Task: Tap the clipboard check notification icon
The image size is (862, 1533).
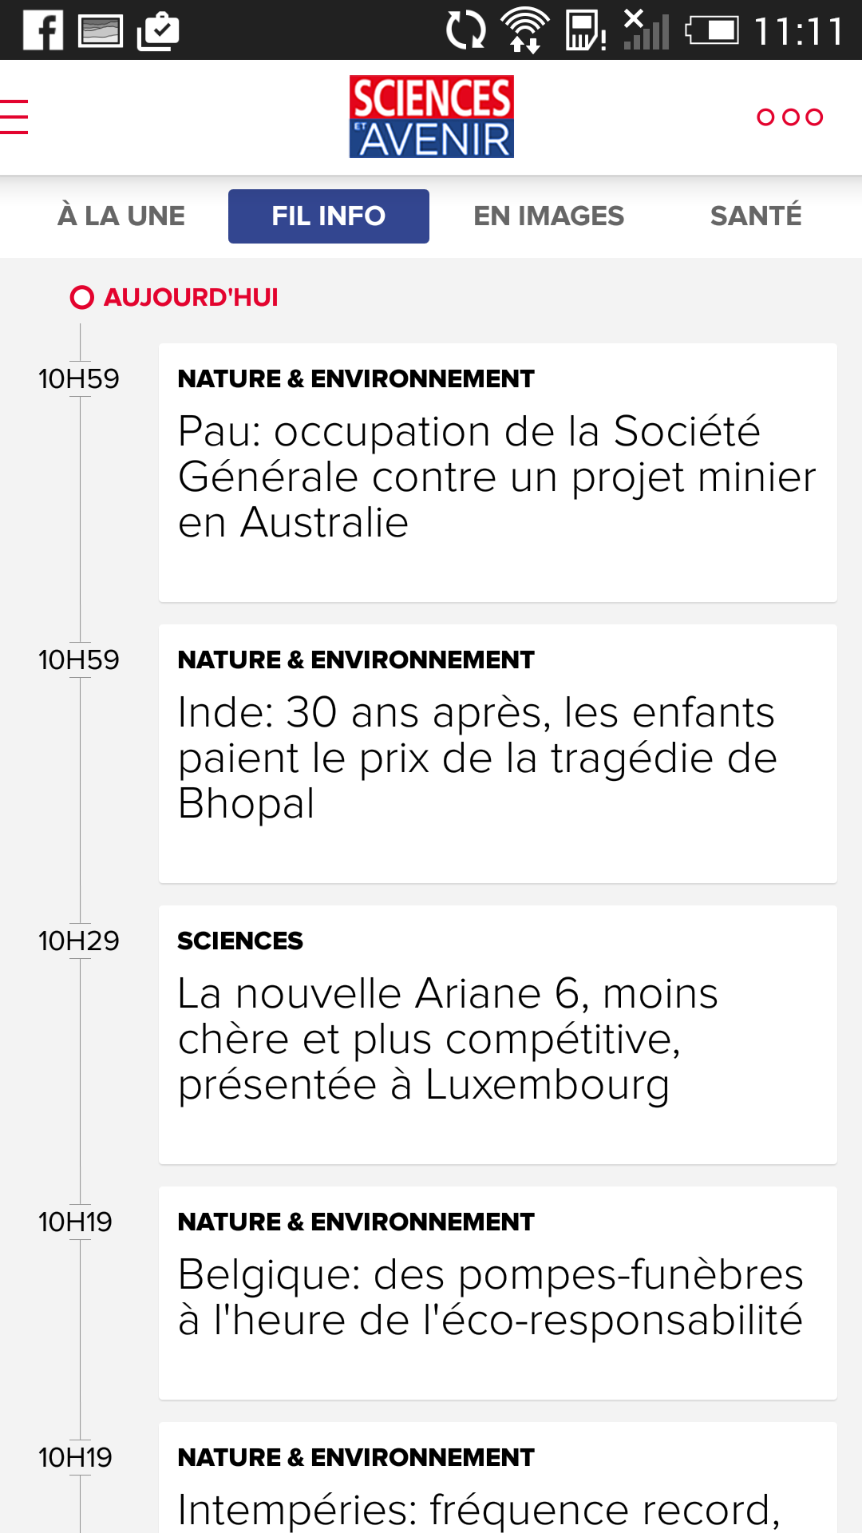Action: 158,31
